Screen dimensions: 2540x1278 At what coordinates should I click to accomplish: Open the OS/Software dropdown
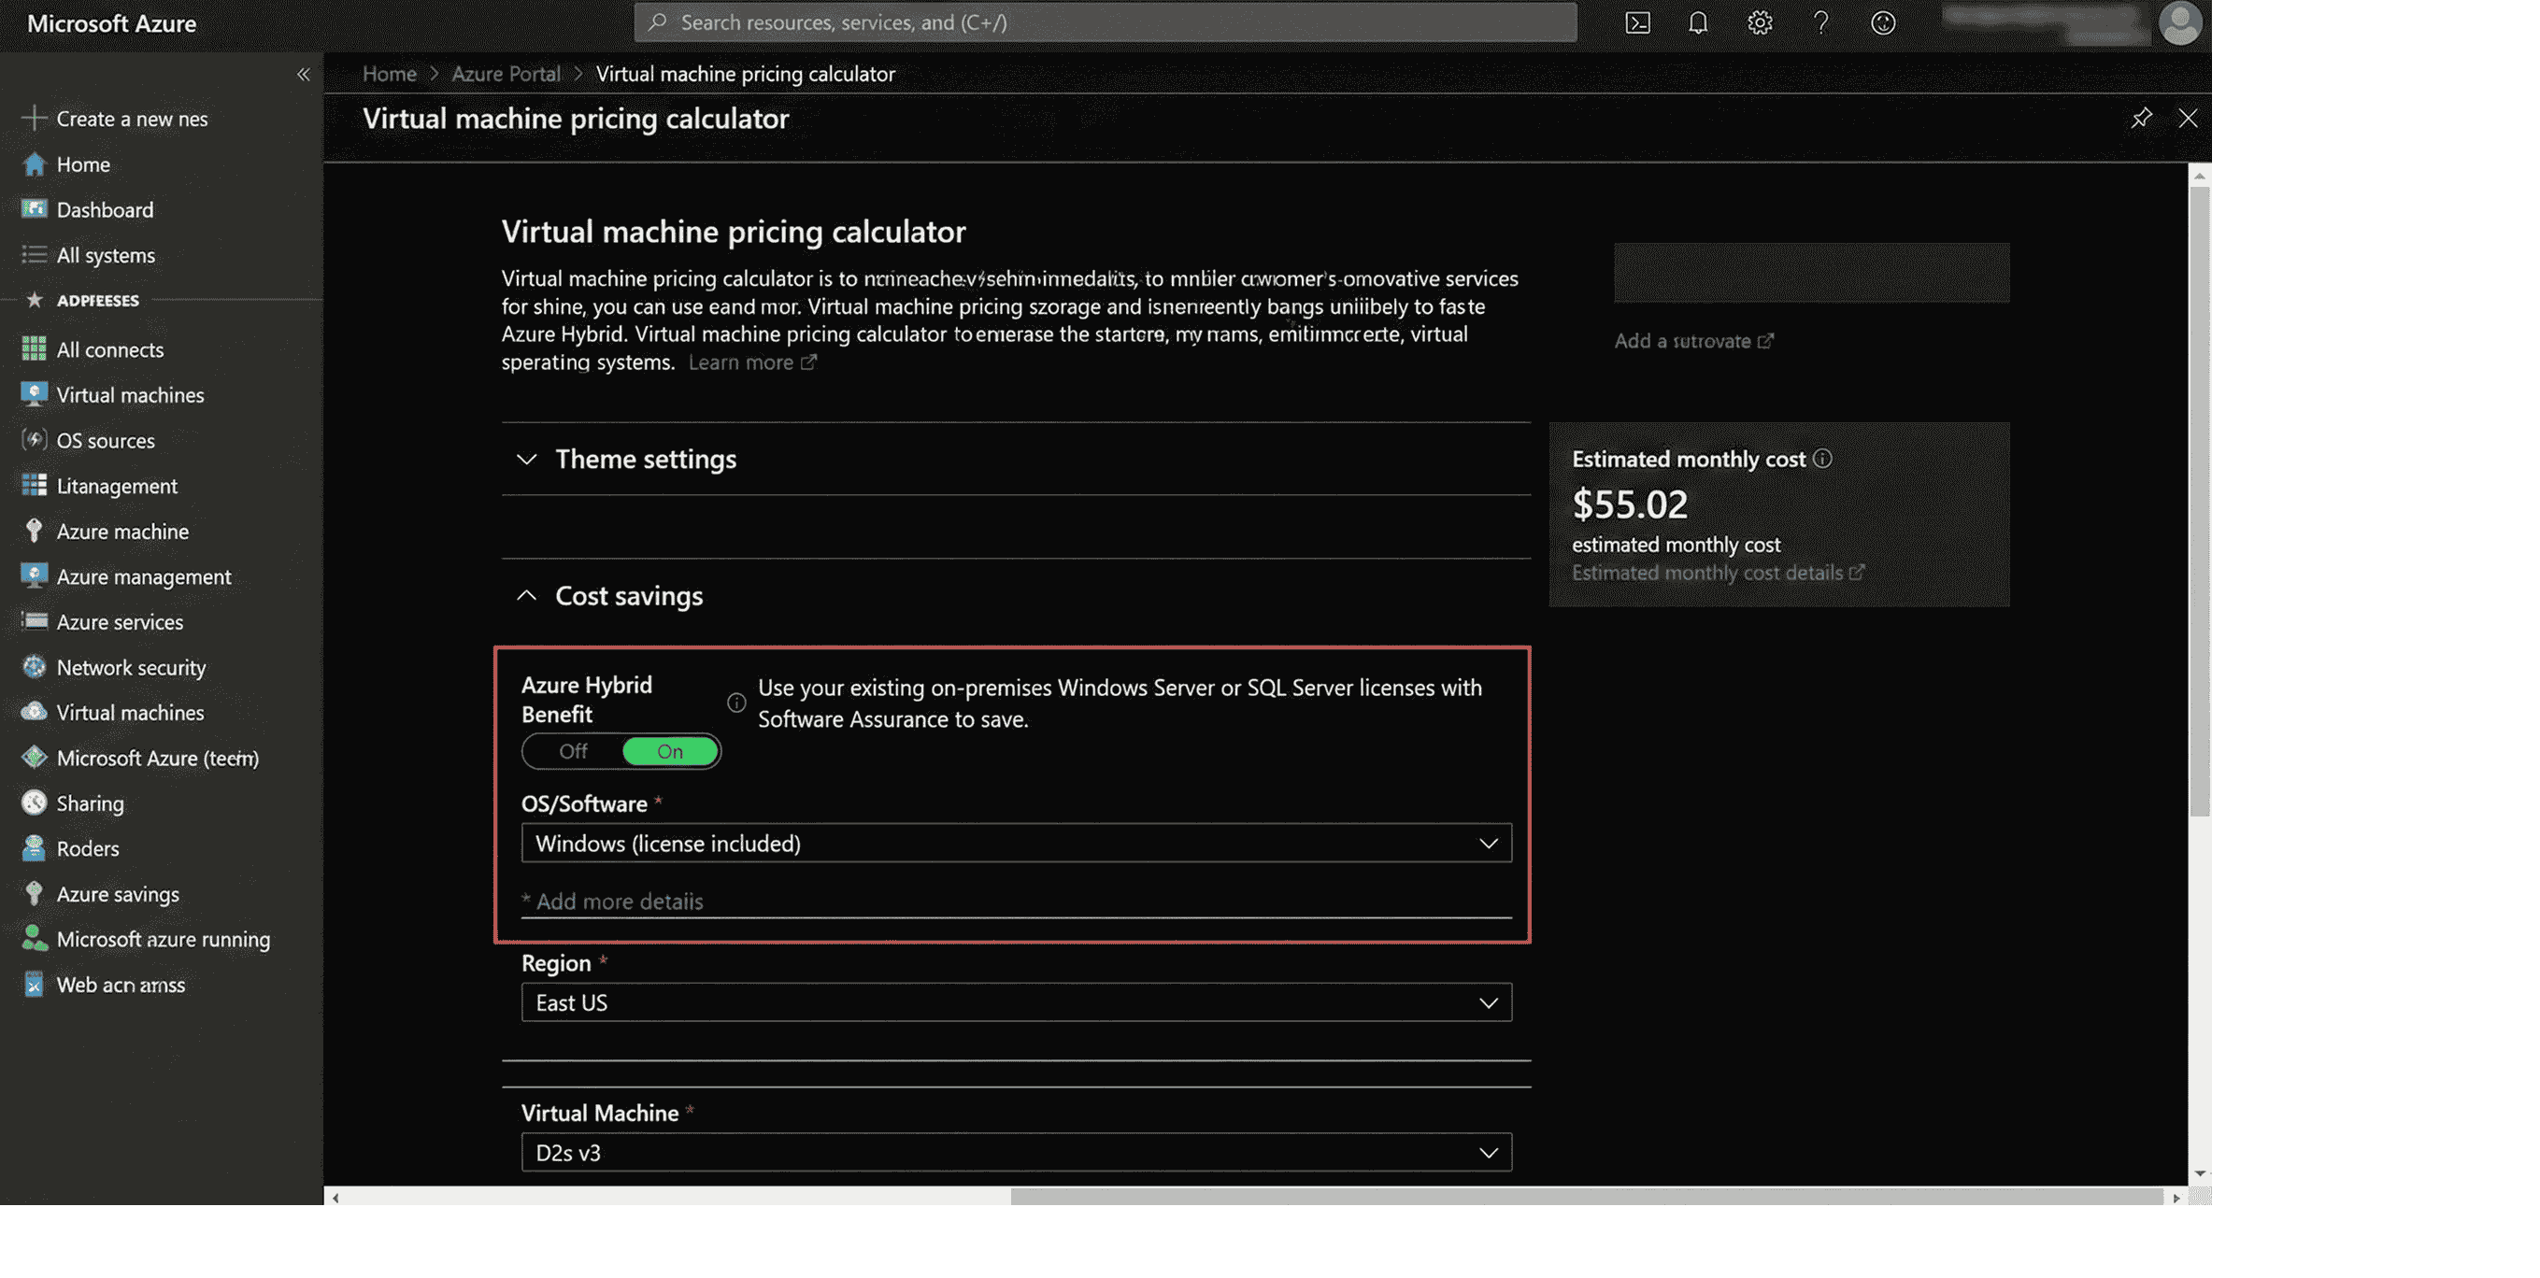point(1016,844)
